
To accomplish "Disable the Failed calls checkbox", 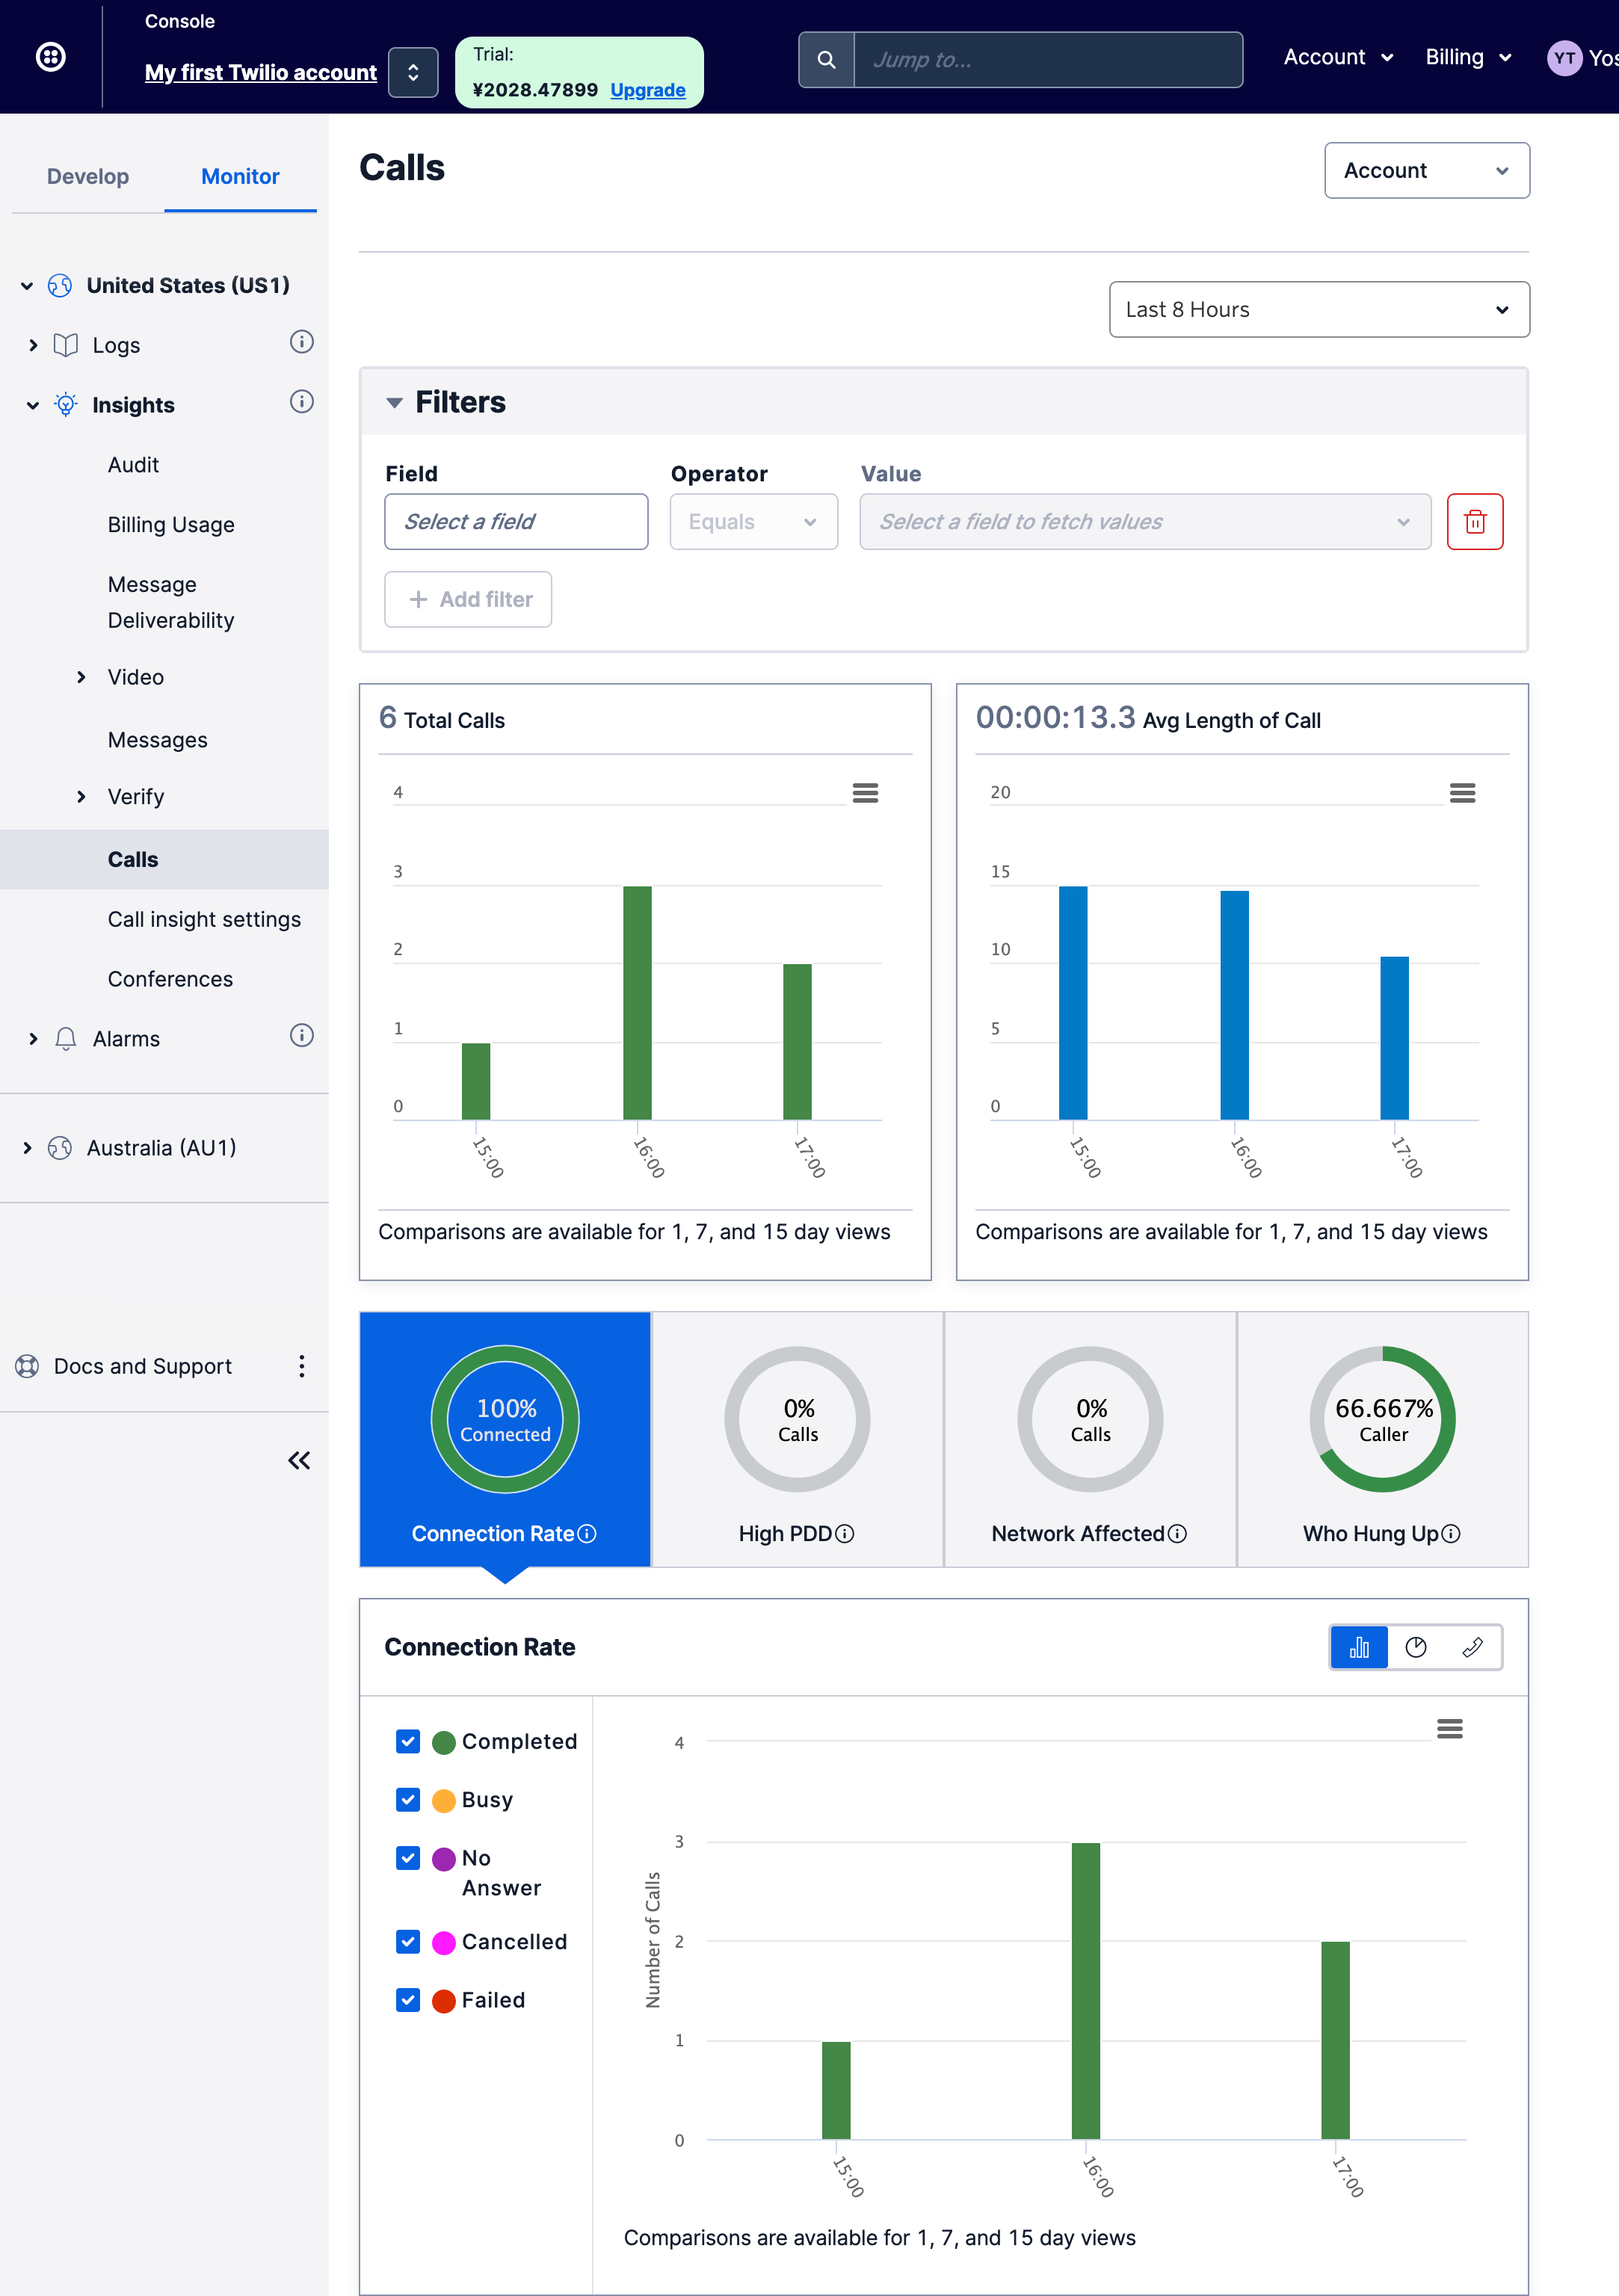I will [x=408, y=1999].
